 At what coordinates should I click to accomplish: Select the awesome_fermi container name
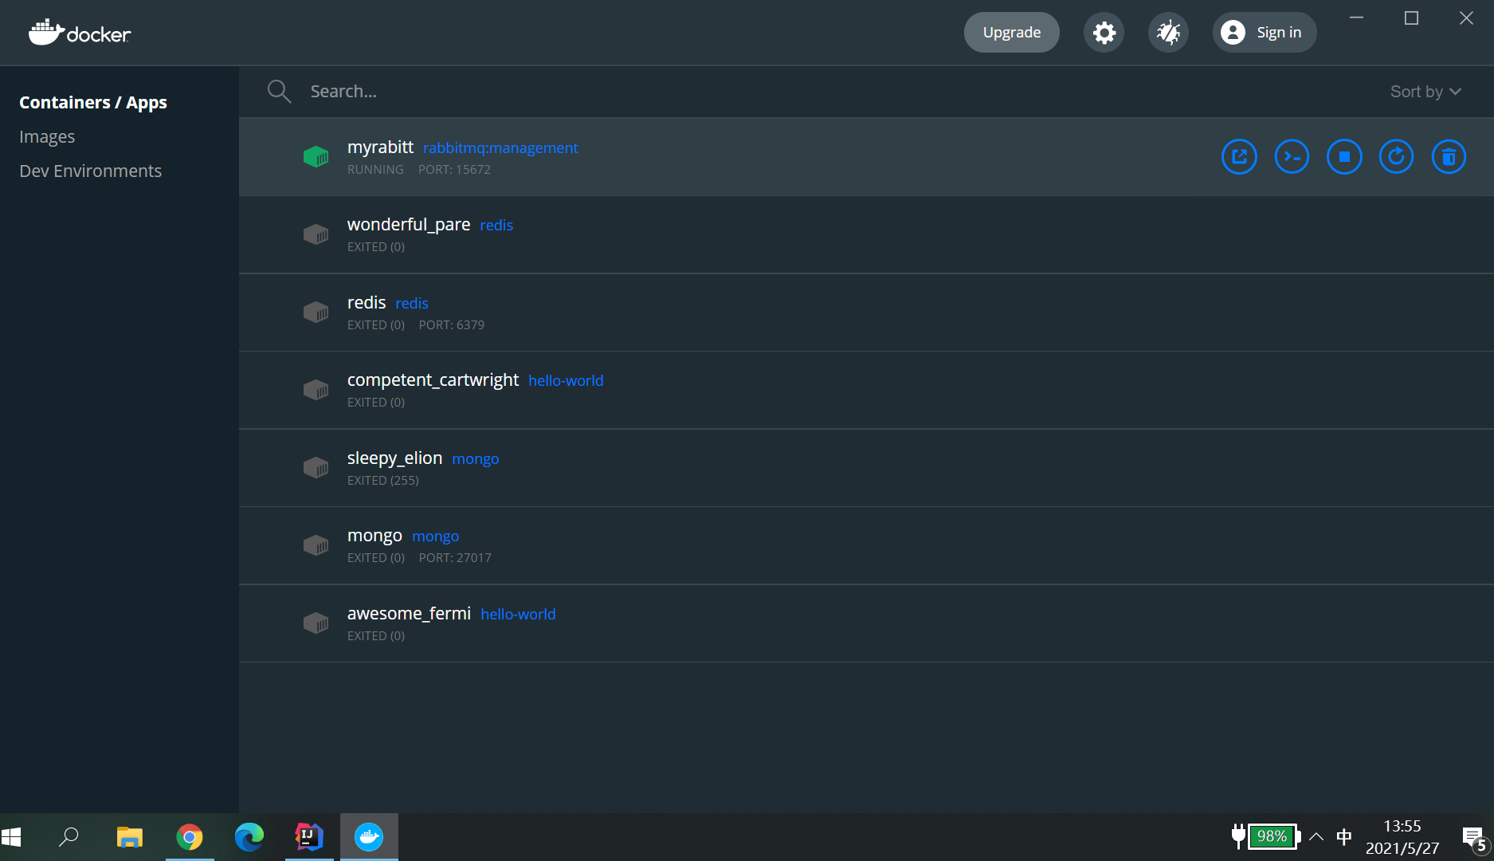409,614
